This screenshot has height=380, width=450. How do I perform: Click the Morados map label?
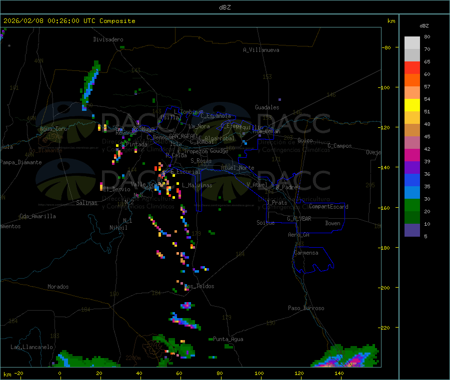tap(58, 287)
